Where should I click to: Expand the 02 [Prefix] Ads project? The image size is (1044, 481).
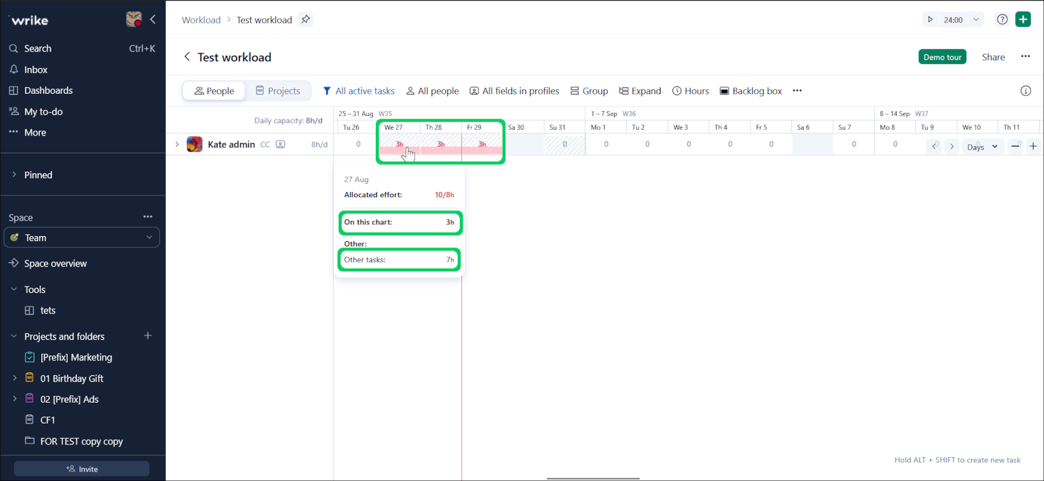(14, 399)
